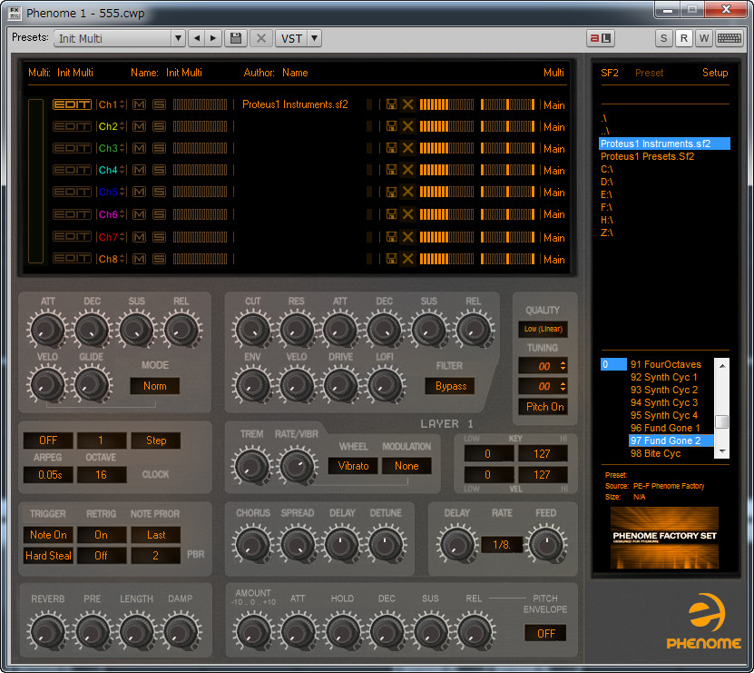Solo channel Ch1 with the S button
The image size is (754, 673).
(x=159, y=104)
